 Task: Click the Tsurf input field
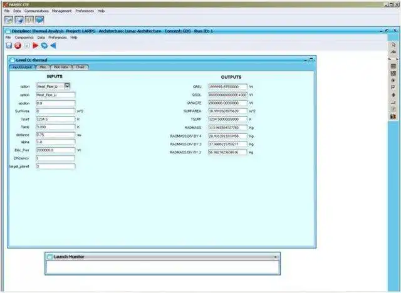point(56,120)
